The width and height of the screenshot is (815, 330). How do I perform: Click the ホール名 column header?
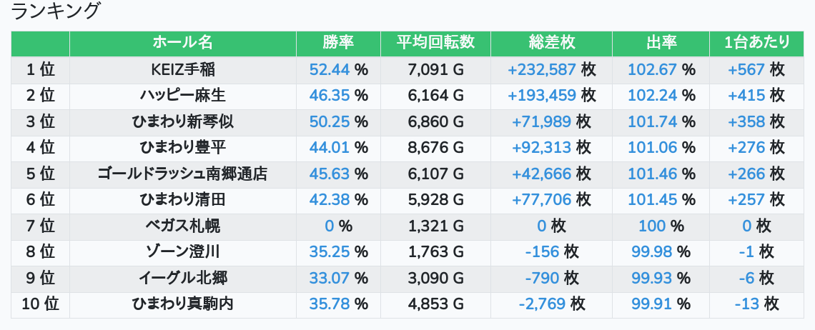tap(182, 43)
